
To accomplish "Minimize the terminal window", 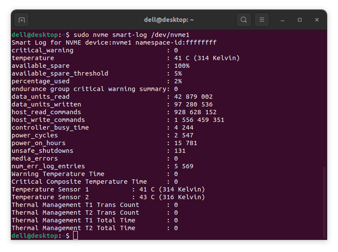I will (283, 20).
